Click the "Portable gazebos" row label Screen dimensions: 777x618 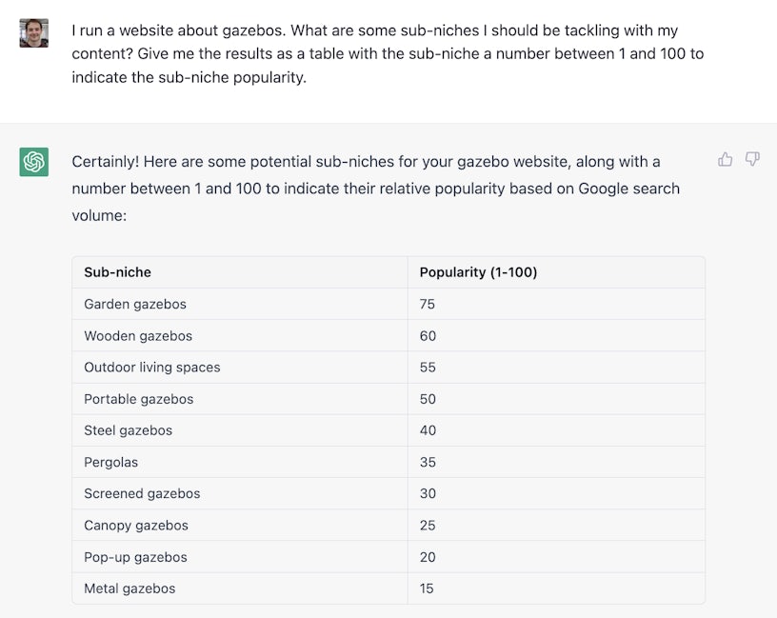[x=139, y=399]
